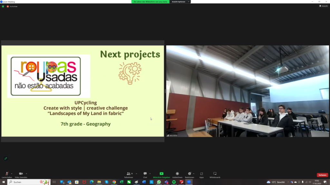Click the green annotation pencil icon
This screenshot has height=185, width=330.
click(5, 158)
